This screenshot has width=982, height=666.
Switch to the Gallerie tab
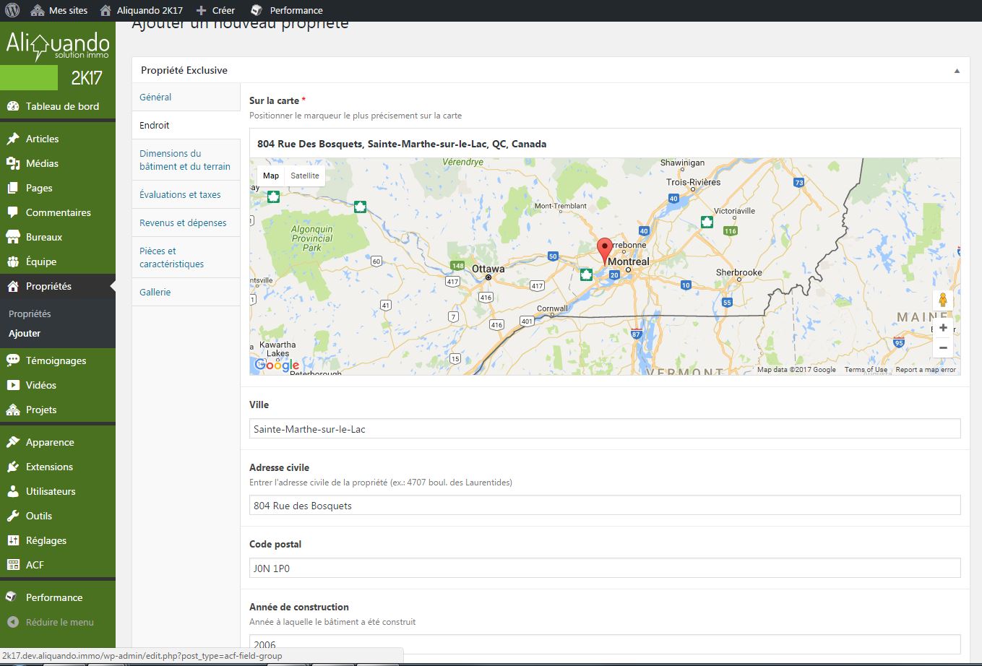click(x=186, y=292)
